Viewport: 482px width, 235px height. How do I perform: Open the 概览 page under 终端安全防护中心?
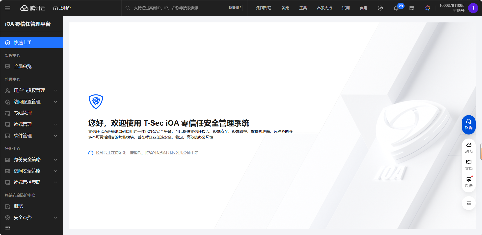click(x=18, y=206)
